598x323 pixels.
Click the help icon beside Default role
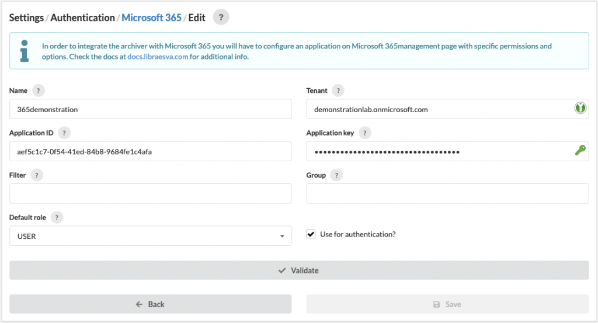point(57,218)
